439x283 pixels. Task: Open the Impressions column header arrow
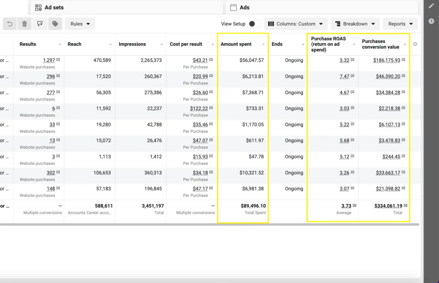point(161,45)
